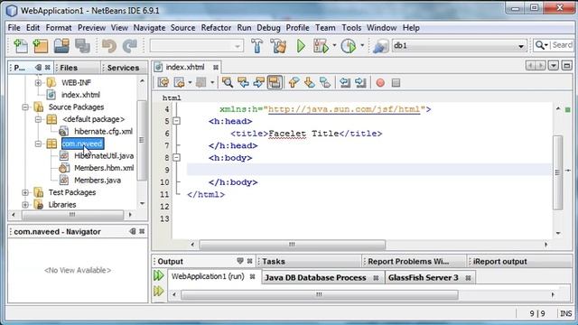The width and height of the screenshot is (578, 325).
Task: Collapse the h:body code fold on line 8
Action: 177,158
